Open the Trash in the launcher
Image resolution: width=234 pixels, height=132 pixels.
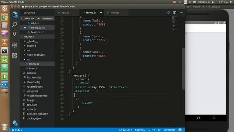coord(5,127)
